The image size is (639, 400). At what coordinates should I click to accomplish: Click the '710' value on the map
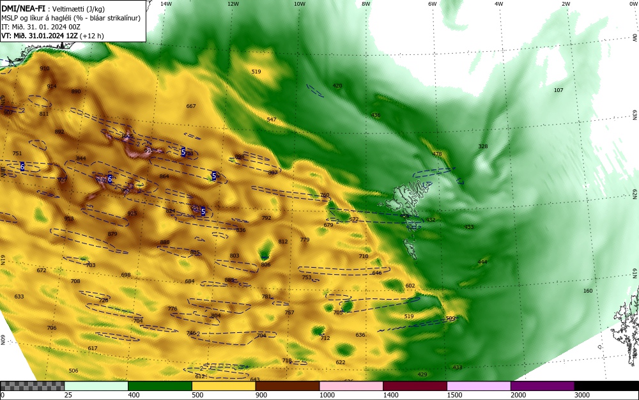coord(364,257)
